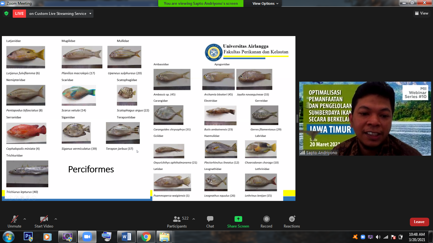Click the Share Screen icon
Screen dimensions: 433x243
238,219
